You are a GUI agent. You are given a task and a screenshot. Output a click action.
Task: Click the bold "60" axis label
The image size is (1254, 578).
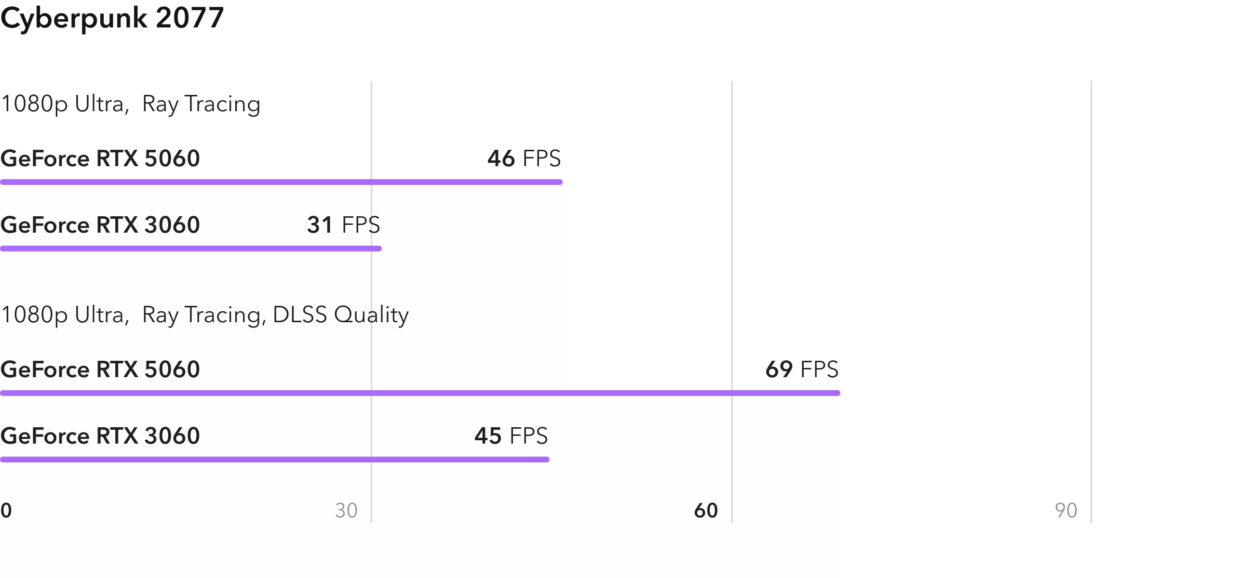click(x=706, y=511)
